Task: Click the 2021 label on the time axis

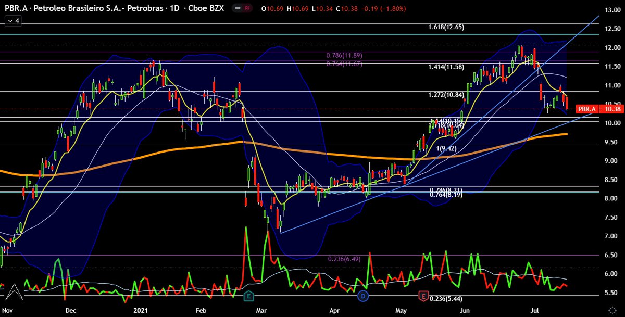Action: 142,311
